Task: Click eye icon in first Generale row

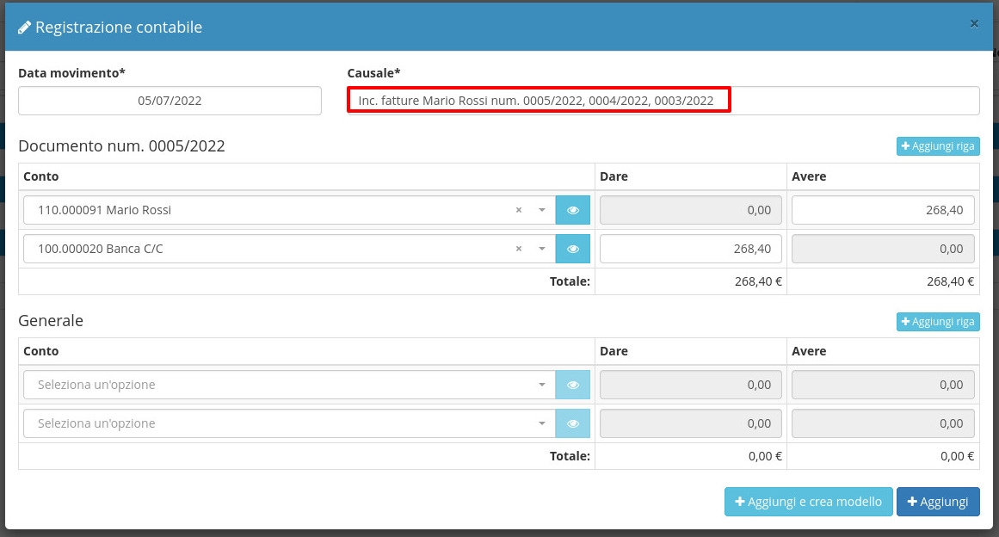Action: [x=573, y=385]
